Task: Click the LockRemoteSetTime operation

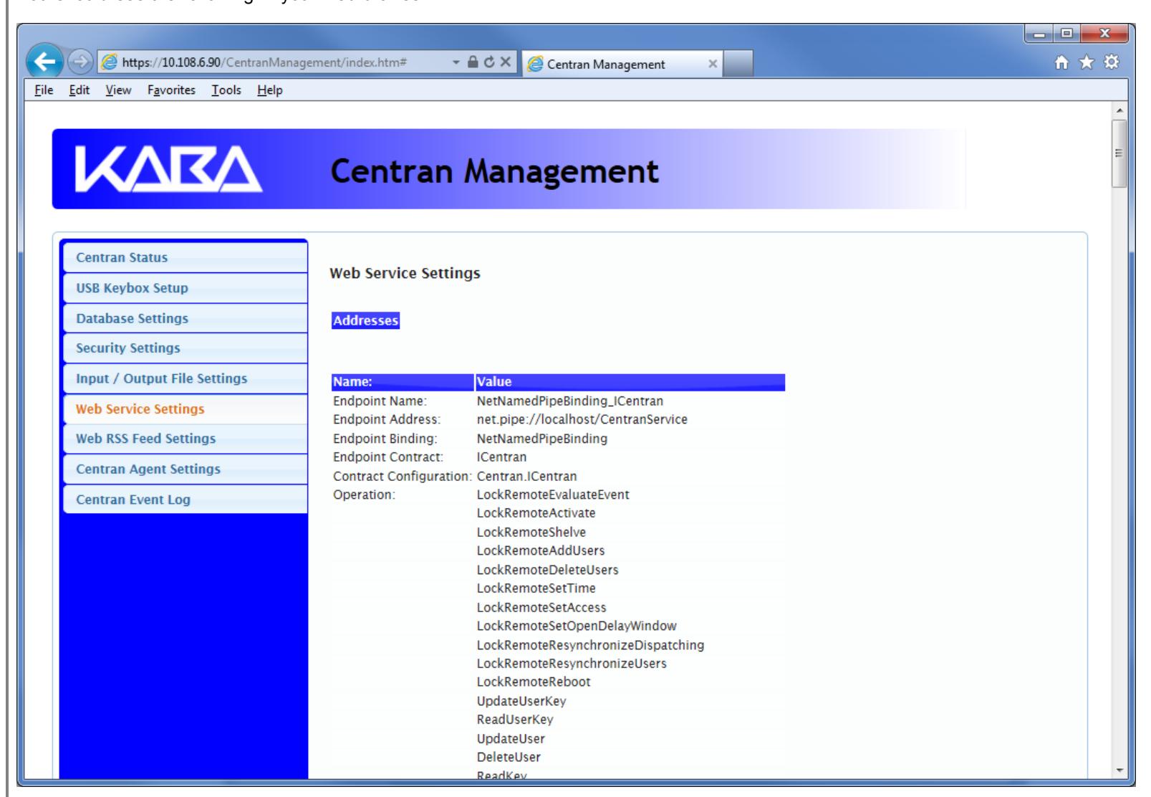Action: tap(536, 589)
